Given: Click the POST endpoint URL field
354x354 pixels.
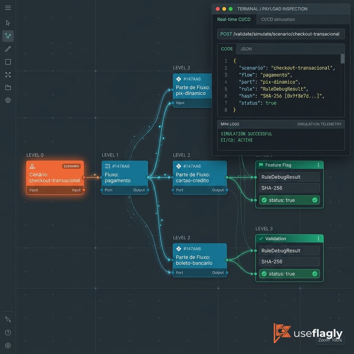Looking at the screenshot, I should tap(281, 34).
